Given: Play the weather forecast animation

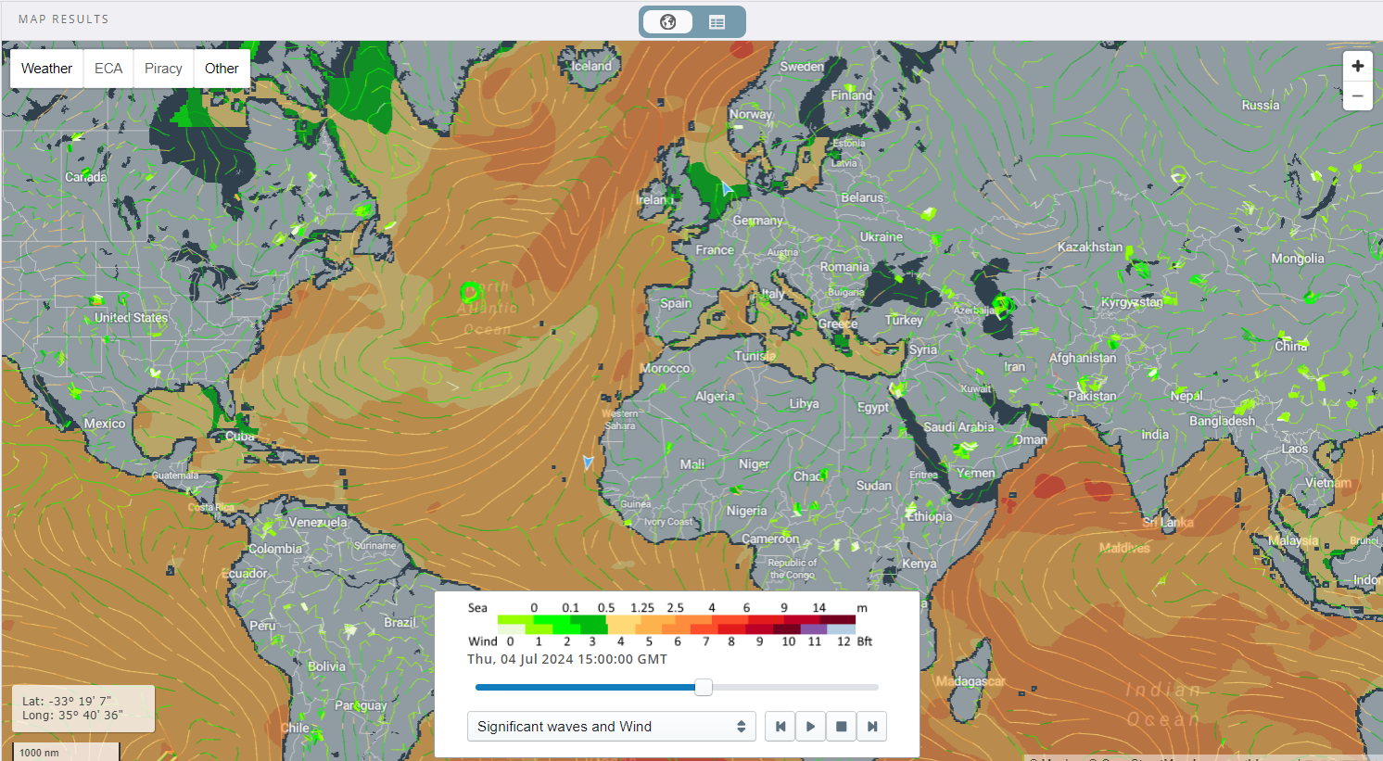Looking at the screenshot, I should coord(811,727).
